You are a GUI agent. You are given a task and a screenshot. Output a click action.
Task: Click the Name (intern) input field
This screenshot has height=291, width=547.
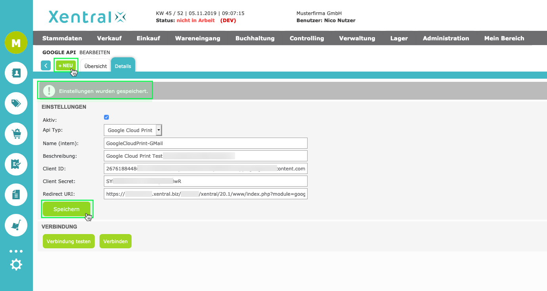pos(205,143)
